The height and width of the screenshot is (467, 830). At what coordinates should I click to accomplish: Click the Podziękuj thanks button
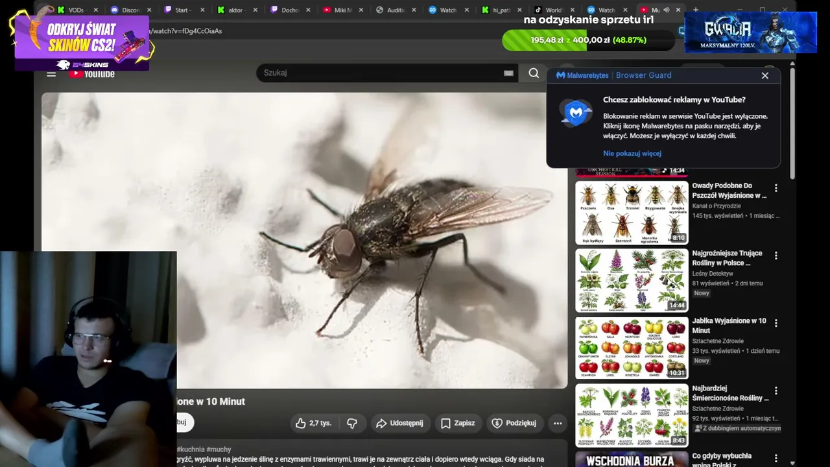tap(515, 423)
